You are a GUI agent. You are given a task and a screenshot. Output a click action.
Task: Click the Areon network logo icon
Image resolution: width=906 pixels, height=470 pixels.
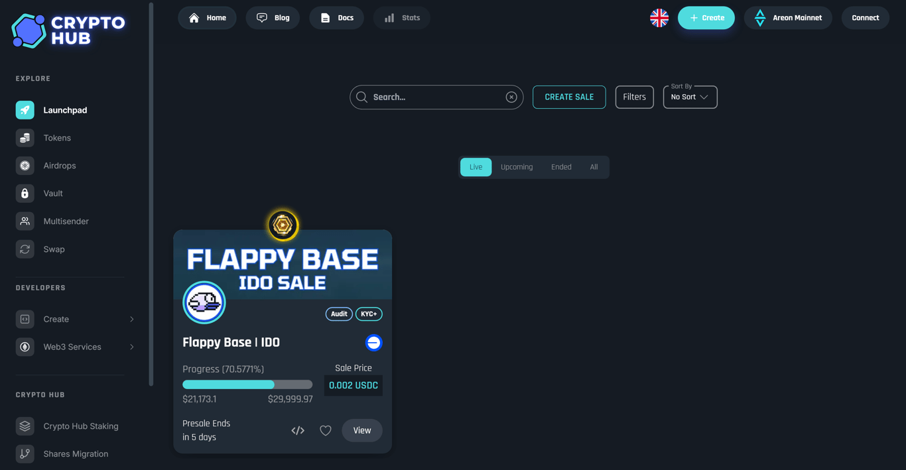pos(760,18)
